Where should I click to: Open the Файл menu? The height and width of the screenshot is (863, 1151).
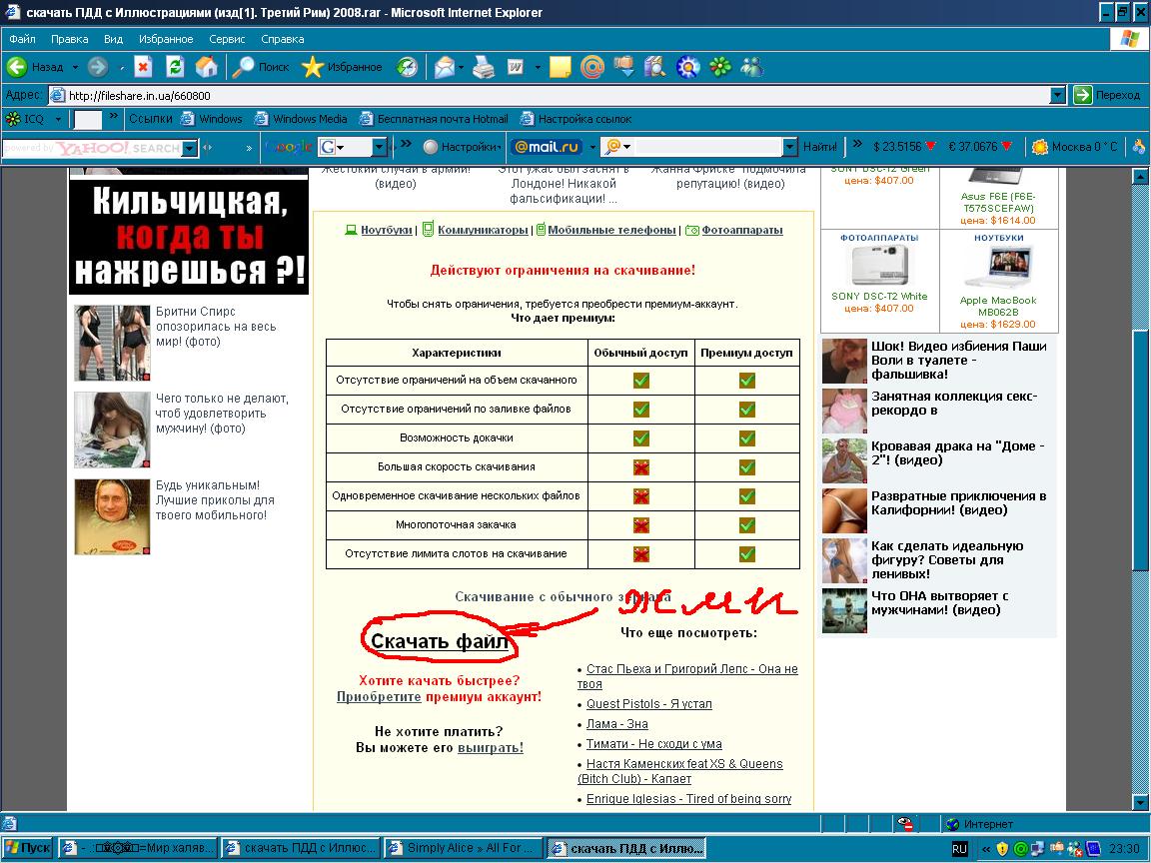click(x=22, y=39)
